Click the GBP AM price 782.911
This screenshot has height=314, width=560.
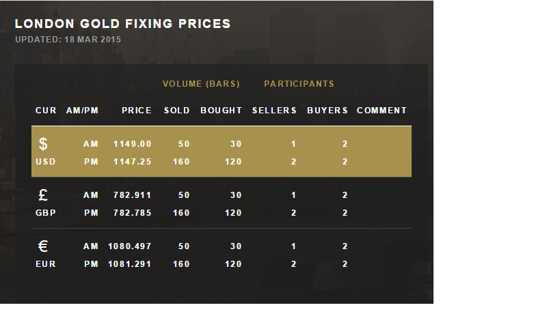point(133,195)
